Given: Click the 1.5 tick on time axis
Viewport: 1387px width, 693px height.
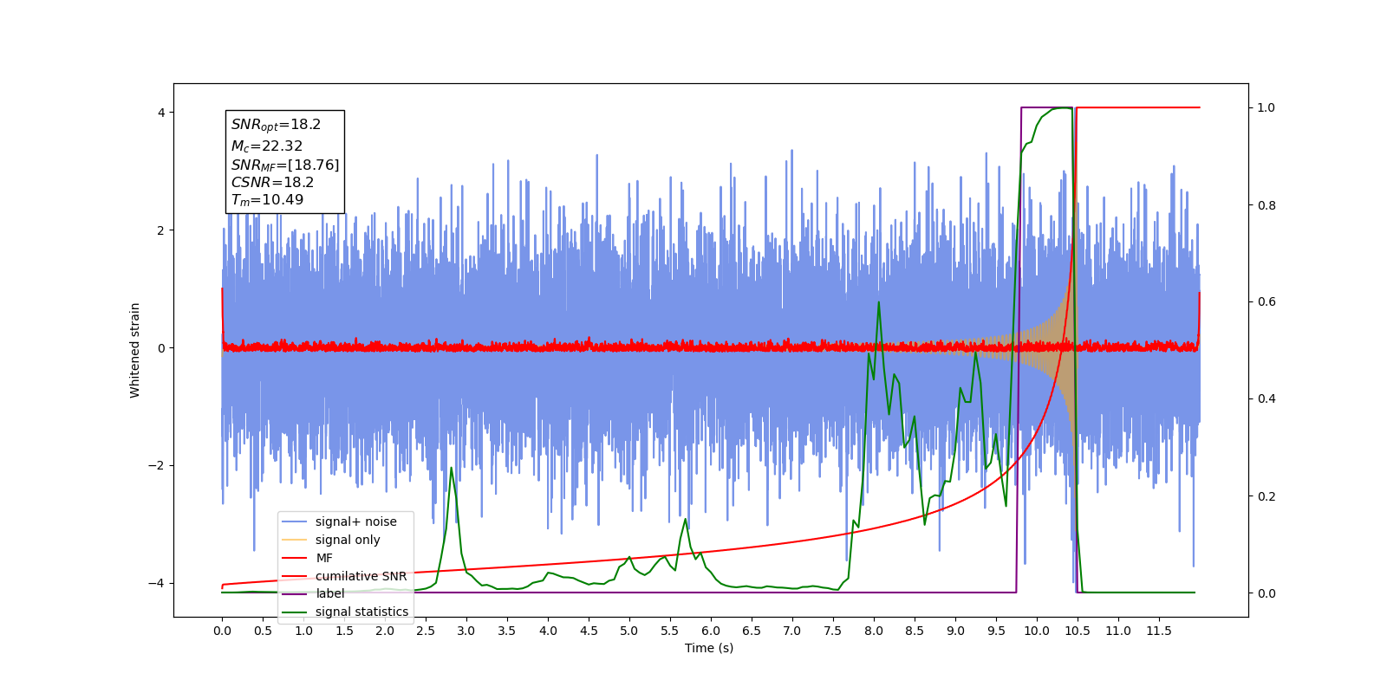Looking at the screenshot, I should (344, 631).
